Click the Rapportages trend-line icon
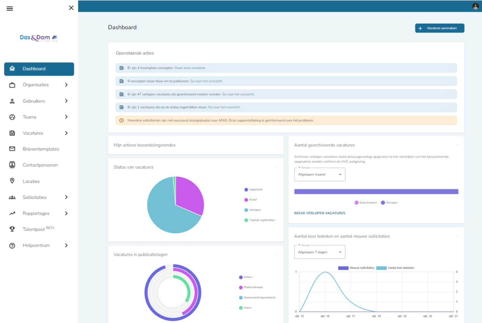Screen dimensions: 482x323 tap(12, 213)
